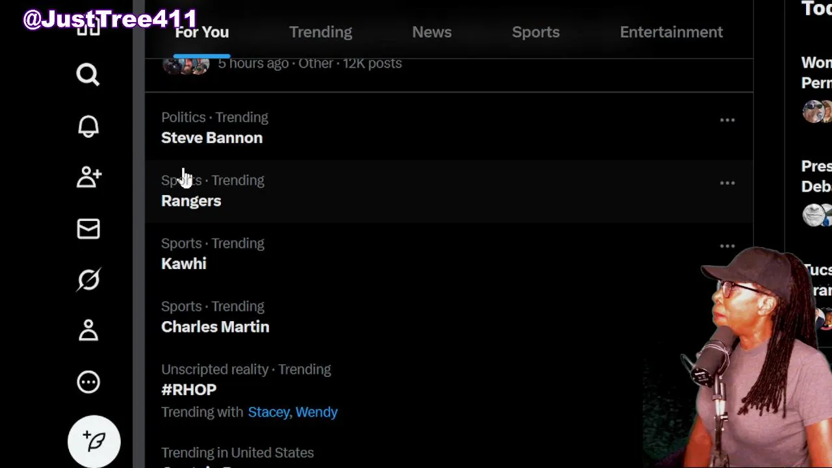Click the 'Sports · Trending' label above Charles Martin

pyautogui.click(x=213, y=306)
